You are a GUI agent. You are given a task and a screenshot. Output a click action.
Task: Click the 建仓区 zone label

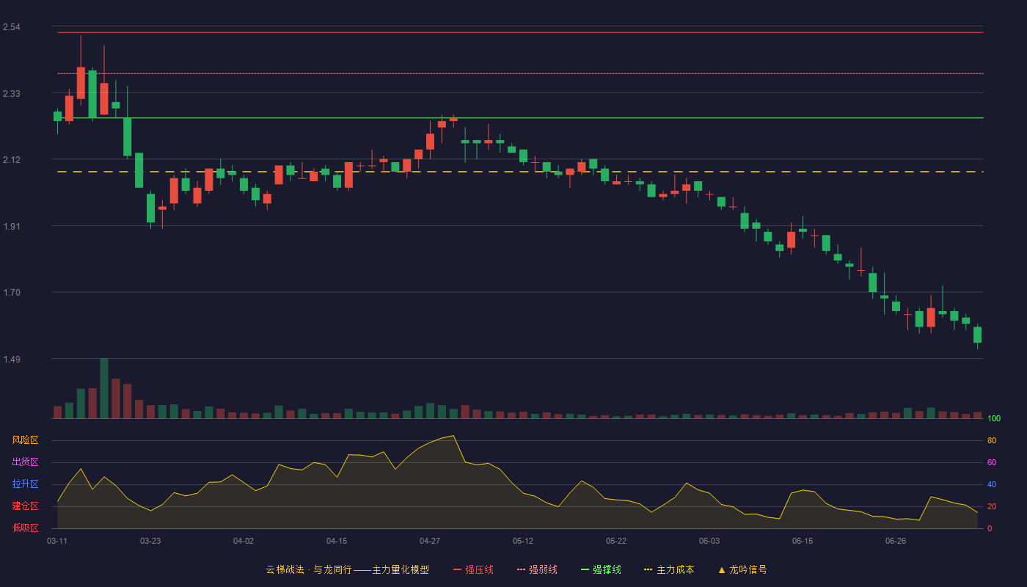(x=25, y=506)
